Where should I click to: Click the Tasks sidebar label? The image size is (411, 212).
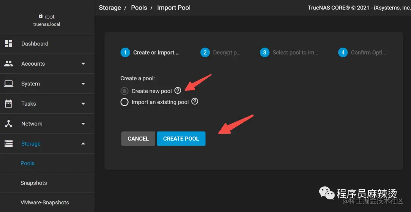[29, 103]
